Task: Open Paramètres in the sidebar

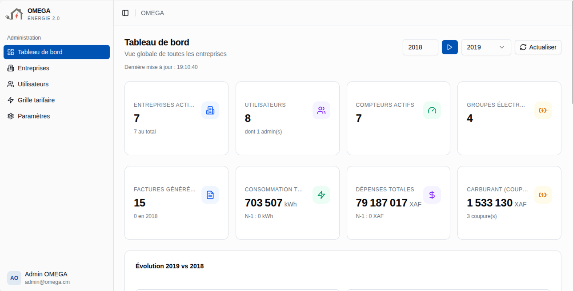Action: point(56,116)
